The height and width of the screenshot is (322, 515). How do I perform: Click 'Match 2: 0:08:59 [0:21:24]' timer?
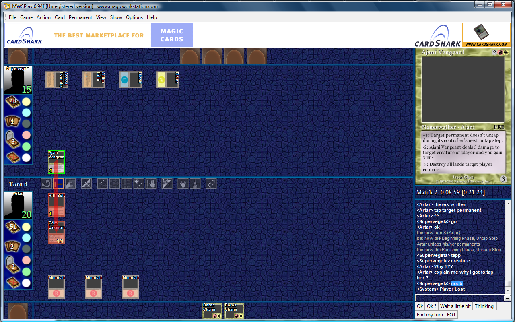(x=450, y=192)
